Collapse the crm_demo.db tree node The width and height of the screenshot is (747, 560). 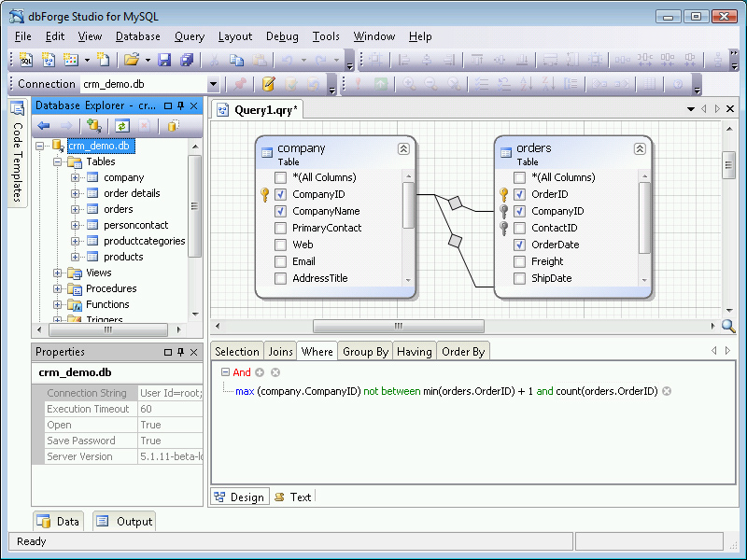(x=40, y=146)
